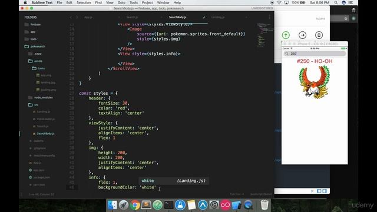
Task: Open Finder from the dock
Action: (x=113, y=205)
